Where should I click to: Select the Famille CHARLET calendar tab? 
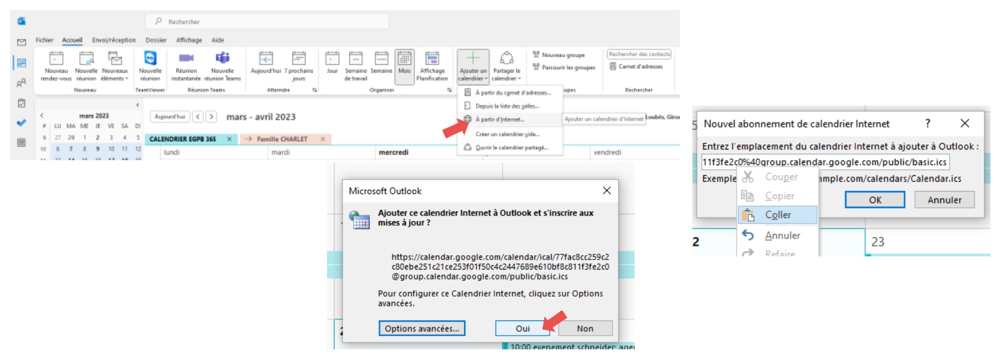(x=282, y=139)
